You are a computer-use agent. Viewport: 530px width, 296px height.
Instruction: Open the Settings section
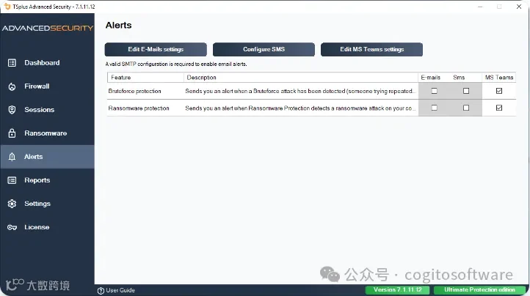(x=47, y=204)
